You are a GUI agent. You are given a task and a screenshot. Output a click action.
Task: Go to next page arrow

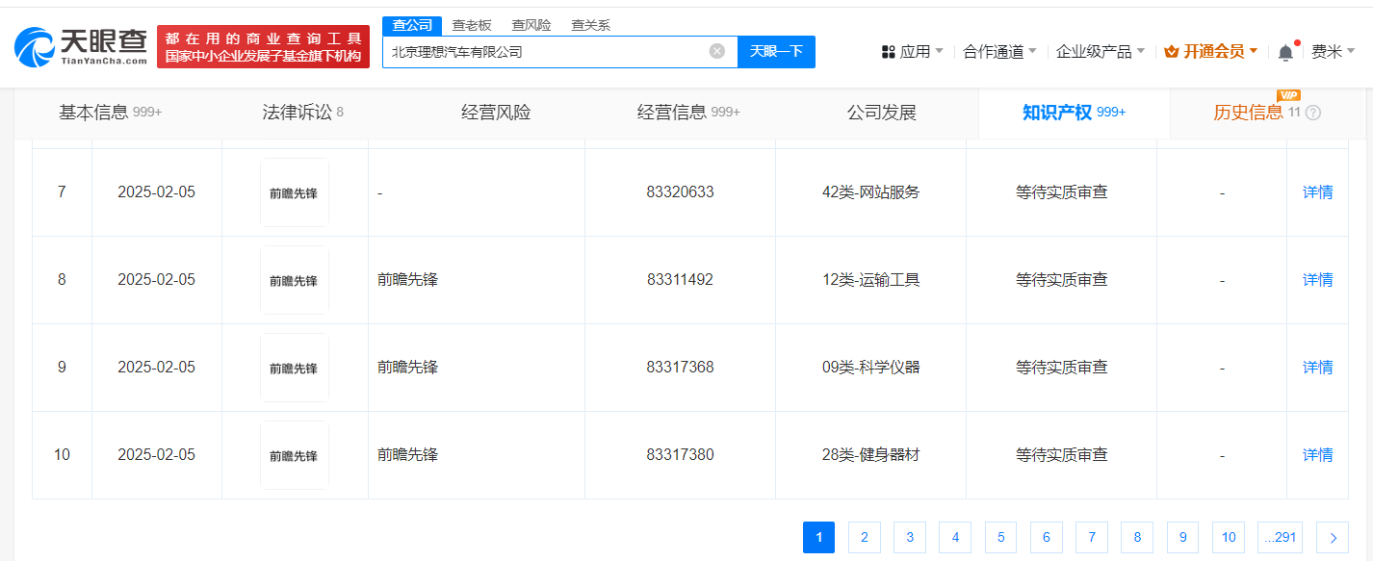[x=1332, y=538]
